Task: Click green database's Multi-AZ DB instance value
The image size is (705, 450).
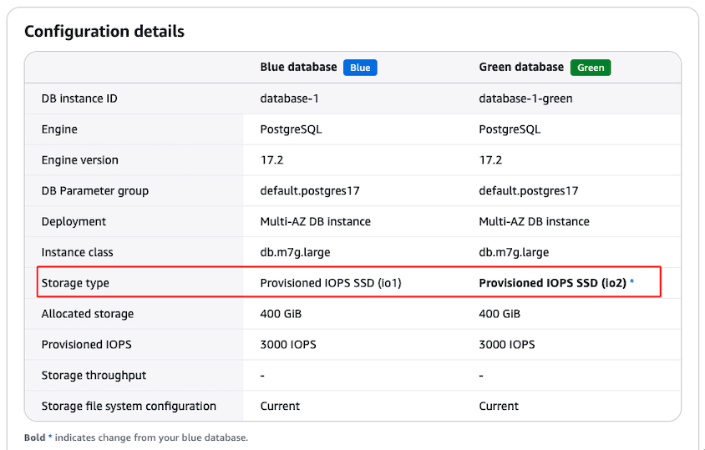Action: coord(534,222)
